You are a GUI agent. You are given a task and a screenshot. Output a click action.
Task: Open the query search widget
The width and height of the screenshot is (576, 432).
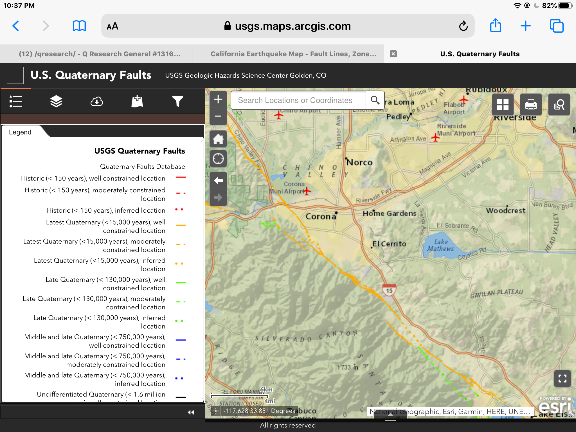[x=559, y=105]
